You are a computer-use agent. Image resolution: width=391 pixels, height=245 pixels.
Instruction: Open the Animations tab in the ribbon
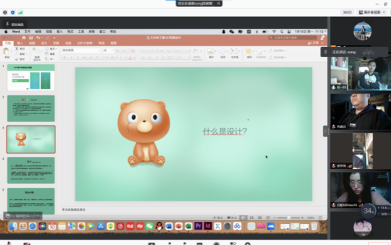pos(68,43)
